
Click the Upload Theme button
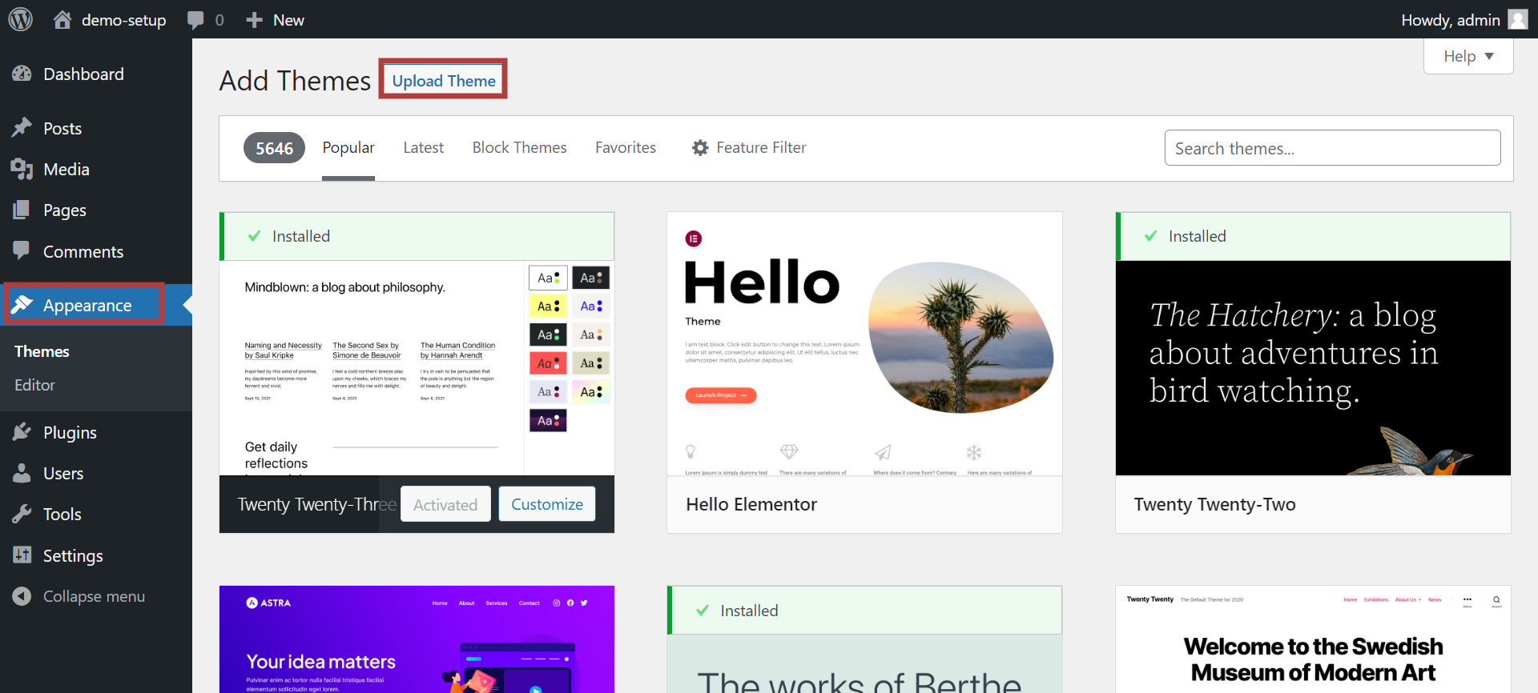[x=444, y=81]
